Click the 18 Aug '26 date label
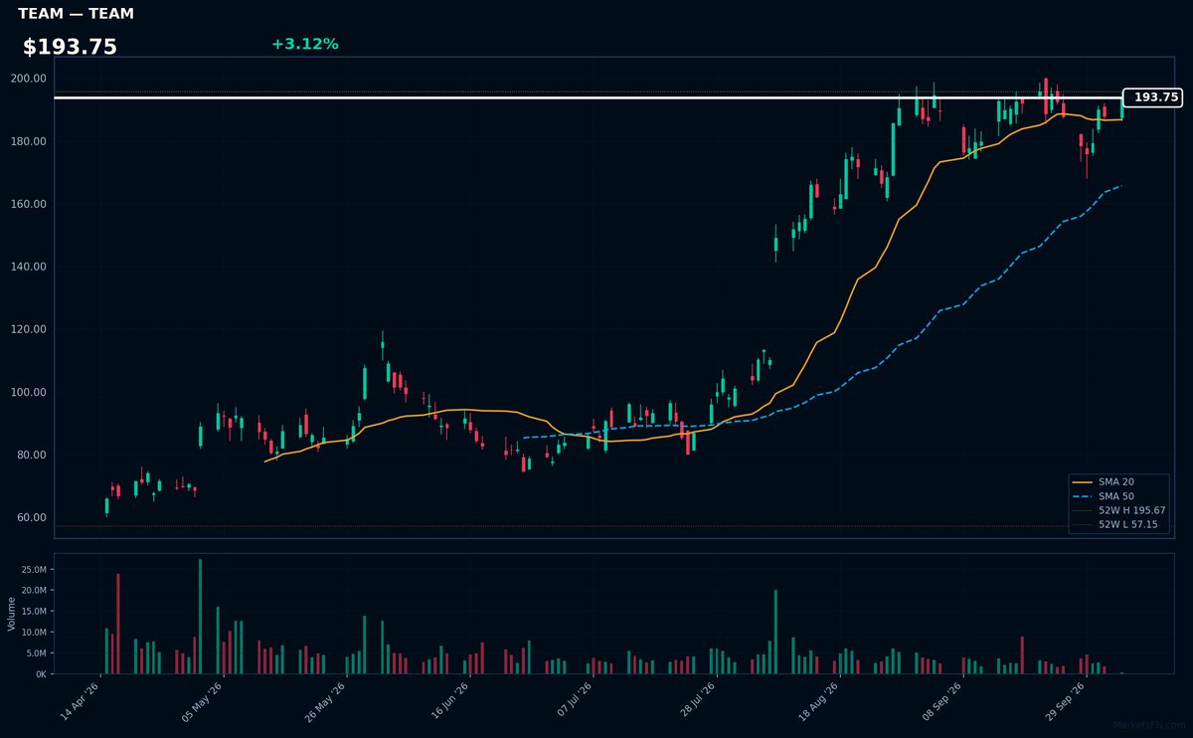1193x738 pixels. (819, 701)
